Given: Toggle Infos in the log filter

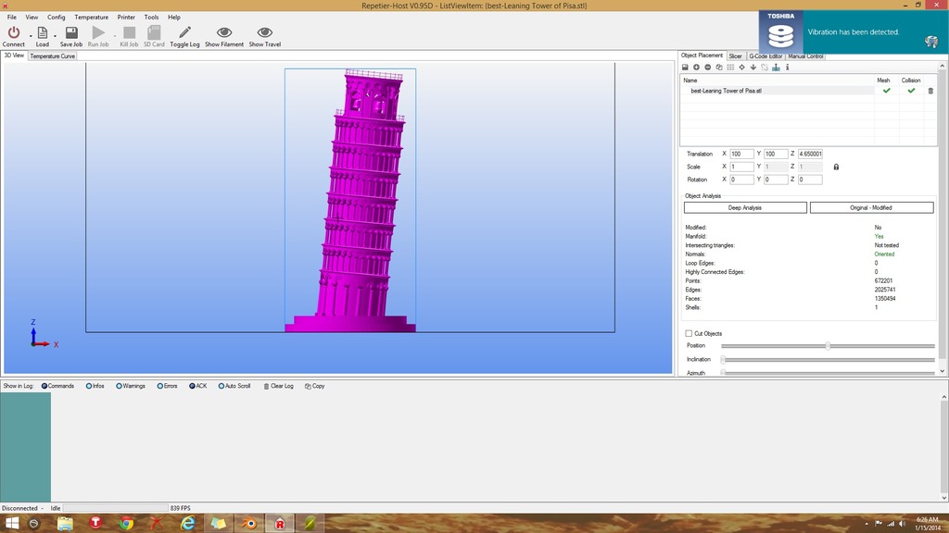Looking at the screenshot, I should click(x=95, y=386).
